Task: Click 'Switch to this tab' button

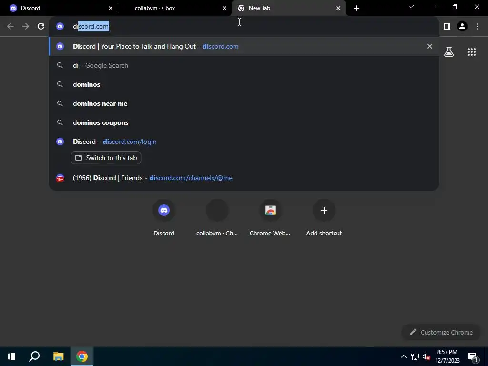Action: (106, 158)
